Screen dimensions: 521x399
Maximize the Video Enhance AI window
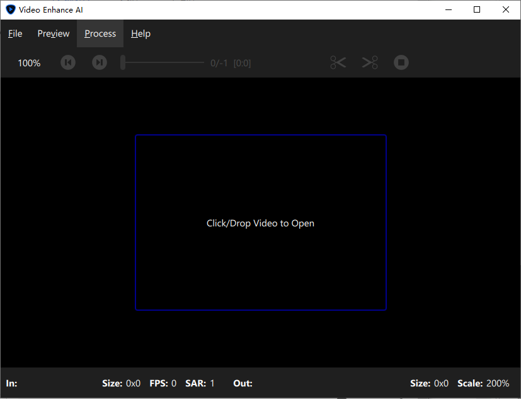(477, 9)
